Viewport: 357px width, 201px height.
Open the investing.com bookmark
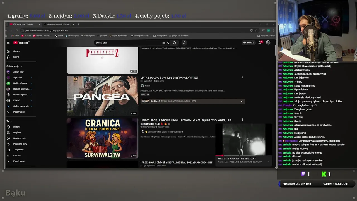coord(88,36)
